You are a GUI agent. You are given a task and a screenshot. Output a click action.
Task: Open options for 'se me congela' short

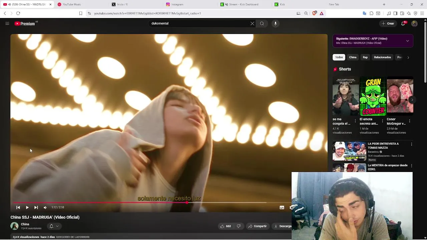point(355,121)
